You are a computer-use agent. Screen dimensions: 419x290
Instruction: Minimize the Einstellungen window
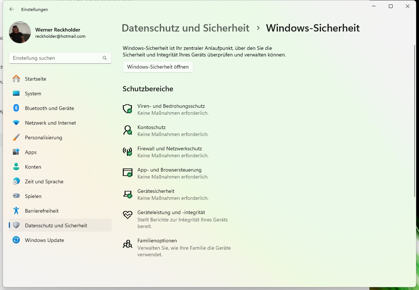point(374,6)
